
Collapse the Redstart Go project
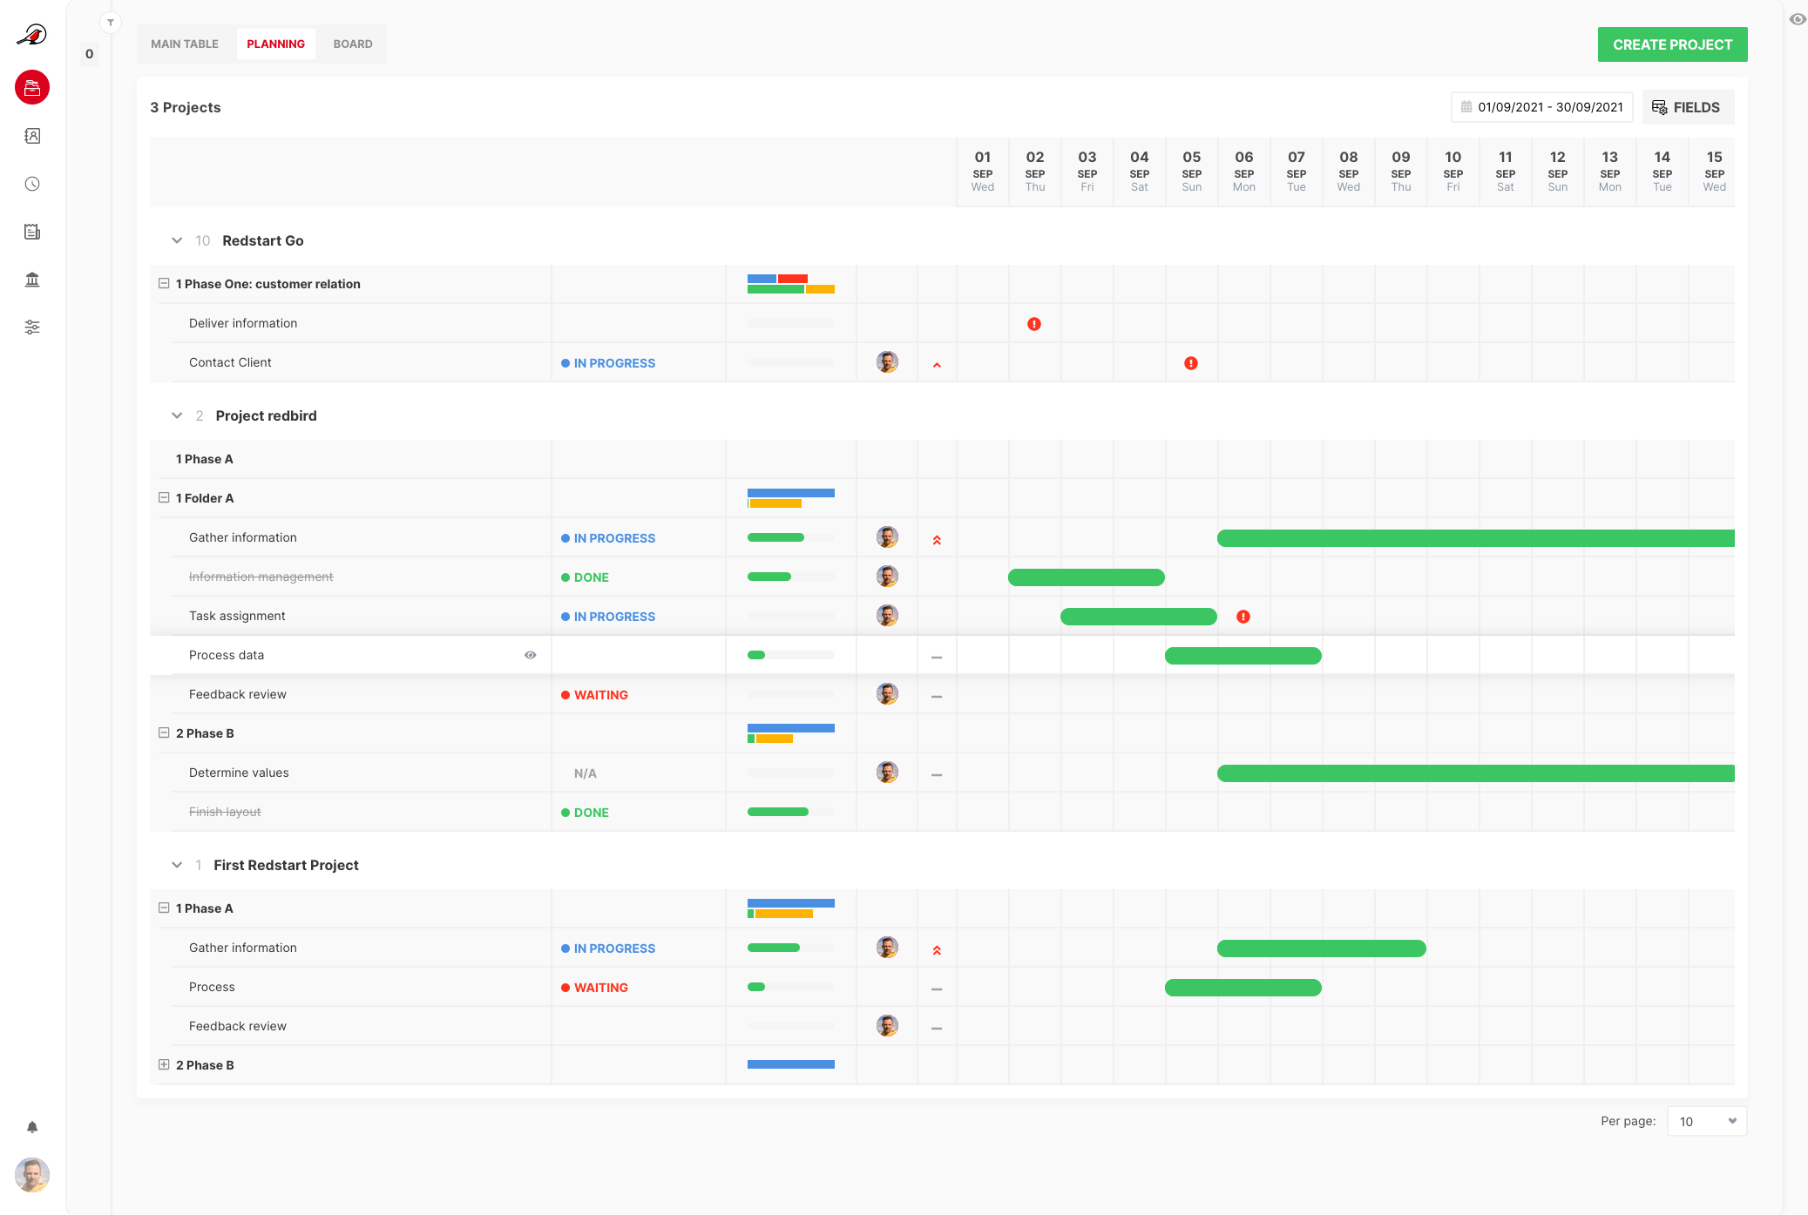click(177, 240)
